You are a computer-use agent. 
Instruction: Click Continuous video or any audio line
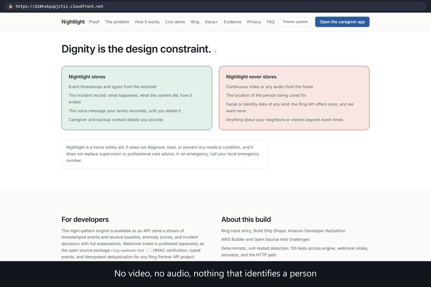pos(270,87)
